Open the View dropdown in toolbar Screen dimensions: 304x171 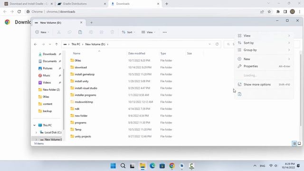tap(148, 32)
